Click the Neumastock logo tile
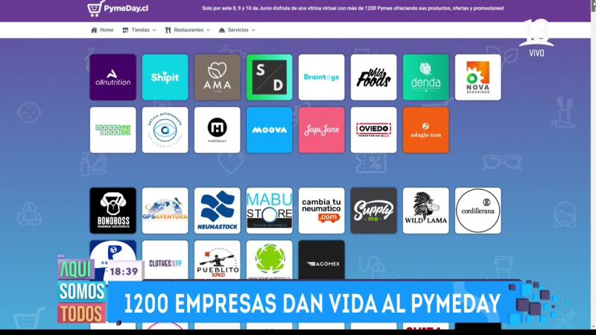 pos(218,211)
